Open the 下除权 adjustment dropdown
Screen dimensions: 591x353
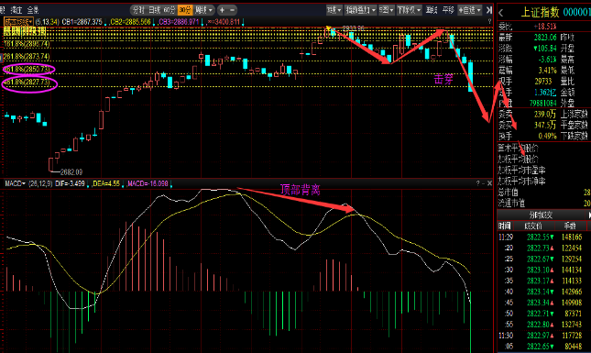tap(409, 10)
